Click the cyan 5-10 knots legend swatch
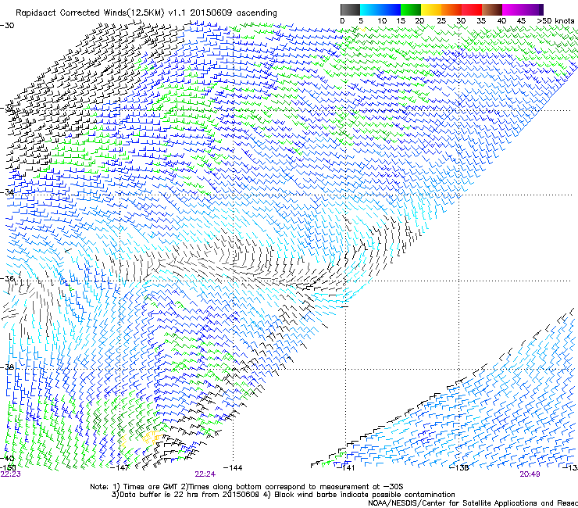The image size is (578, 508). click(x=370, y=9)
